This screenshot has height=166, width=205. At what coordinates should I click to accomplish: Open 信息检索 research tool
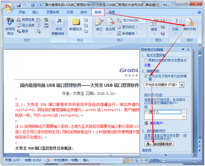(26, 20)
